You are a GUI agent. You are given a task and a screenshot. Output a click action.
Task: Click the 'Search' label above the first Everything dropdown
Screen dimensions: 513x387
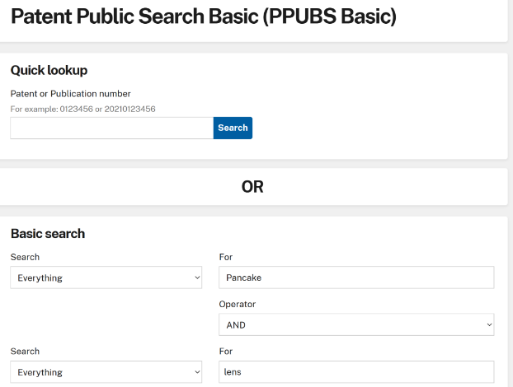coord(25,257)
